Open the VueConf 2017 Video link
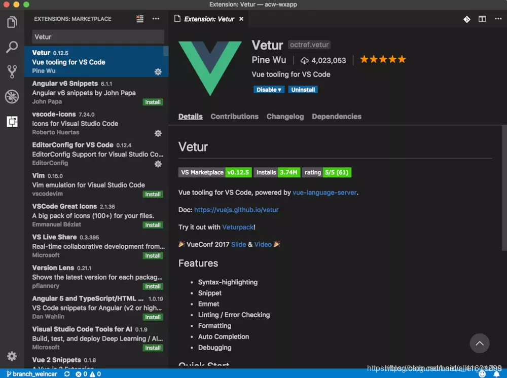 263,245
